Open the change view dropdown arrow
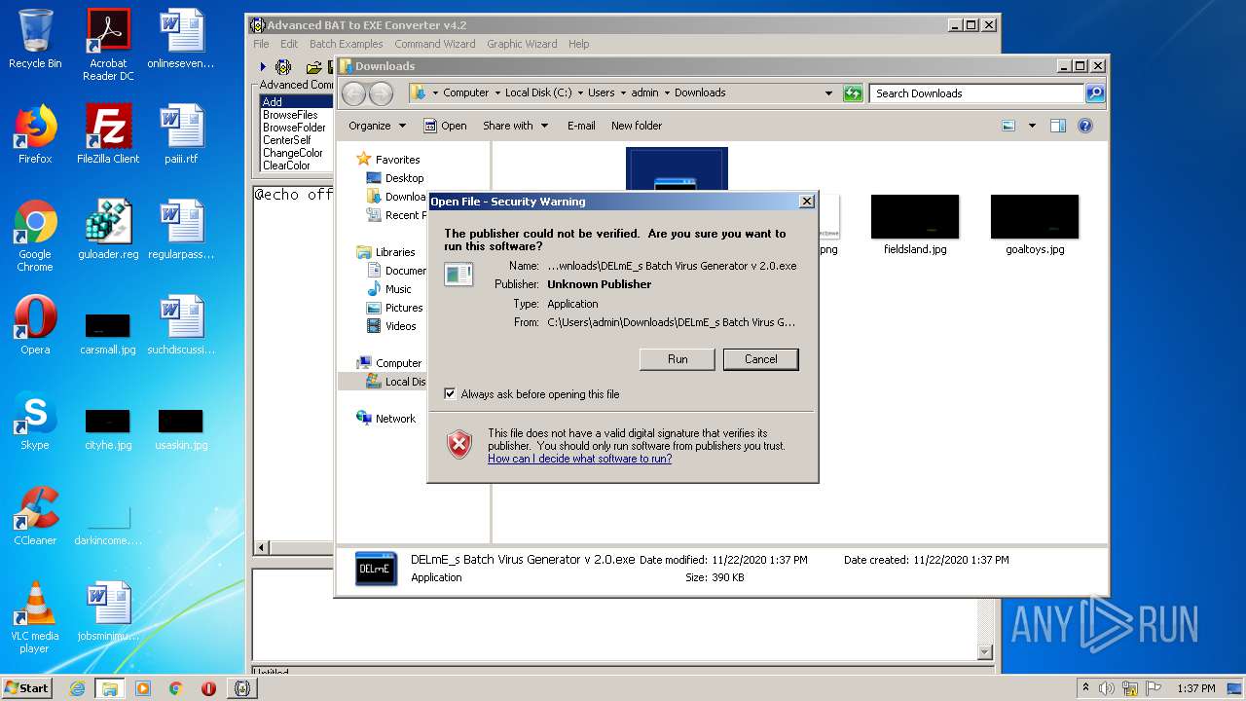Viewport: 1246px width, 701px height. (x=1032, y=126)
